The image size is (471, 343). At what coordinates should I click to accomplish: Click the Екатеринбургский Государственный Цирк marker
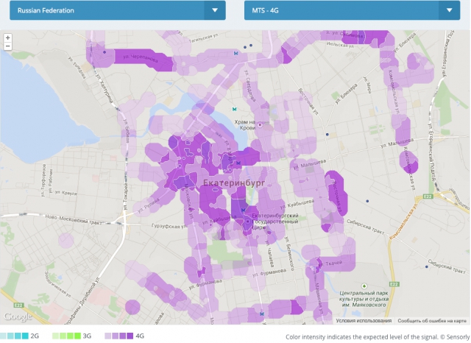[247, 222]
